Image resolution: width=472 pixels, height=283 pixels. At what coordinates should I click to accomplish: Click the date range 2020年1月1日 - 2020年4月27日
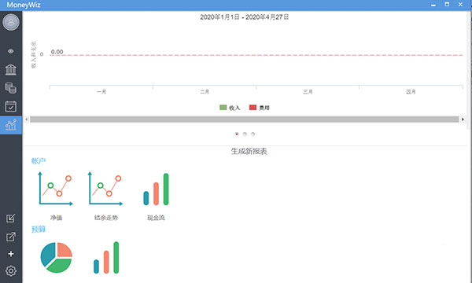pyautogui.click(x=244, y=17)
